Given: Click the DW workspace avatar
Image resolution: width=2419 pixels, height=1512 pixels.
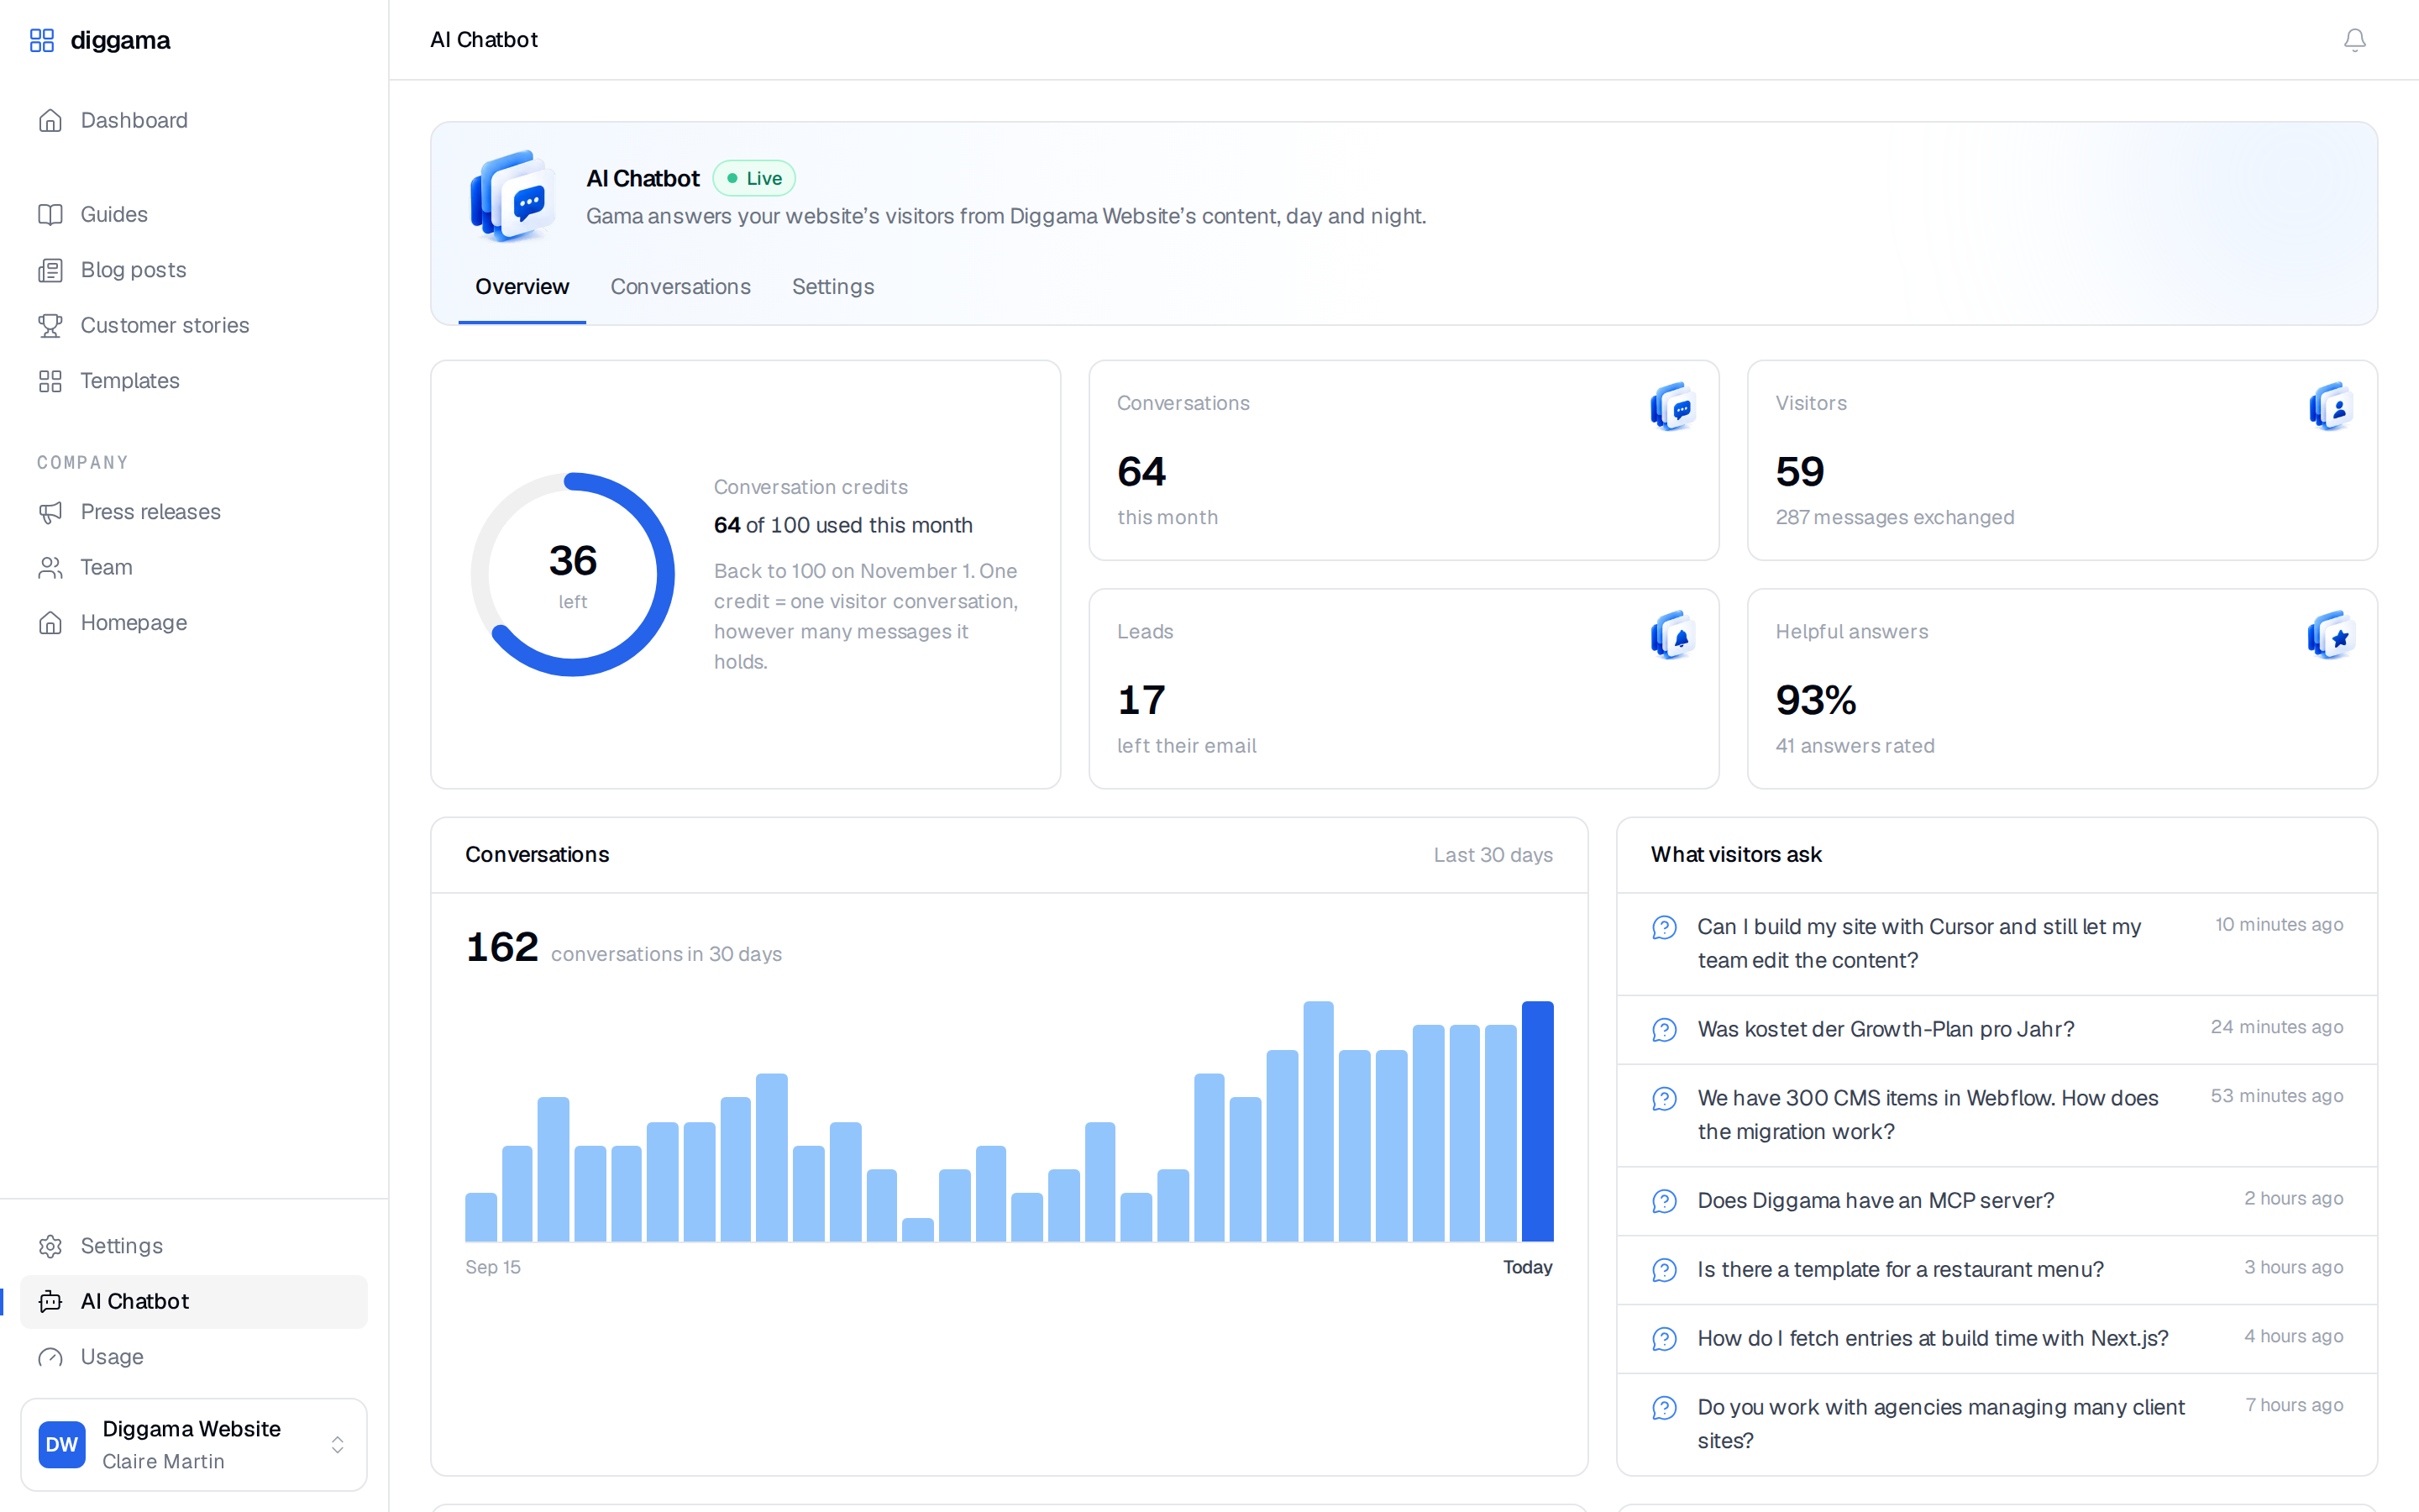Looking at the screenshot, I should point(62,1444).
